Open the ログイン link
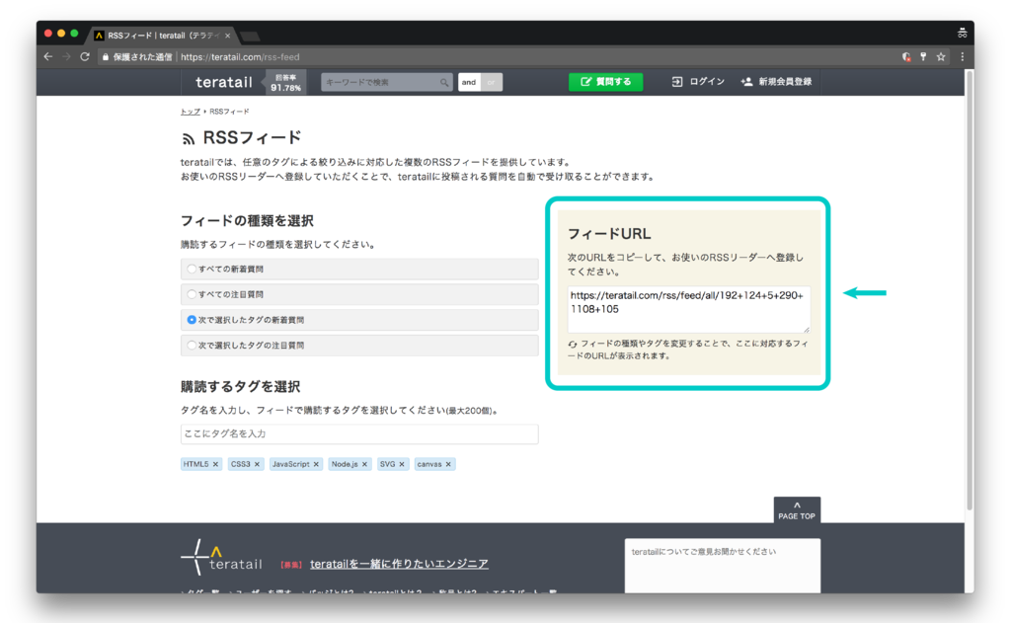1011x623 pixels. pos(698,82)
